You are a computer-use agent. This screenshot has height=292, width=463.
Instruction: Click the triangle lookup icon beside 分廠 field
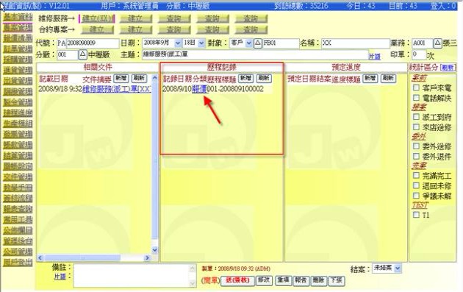[x=82, y=54]
